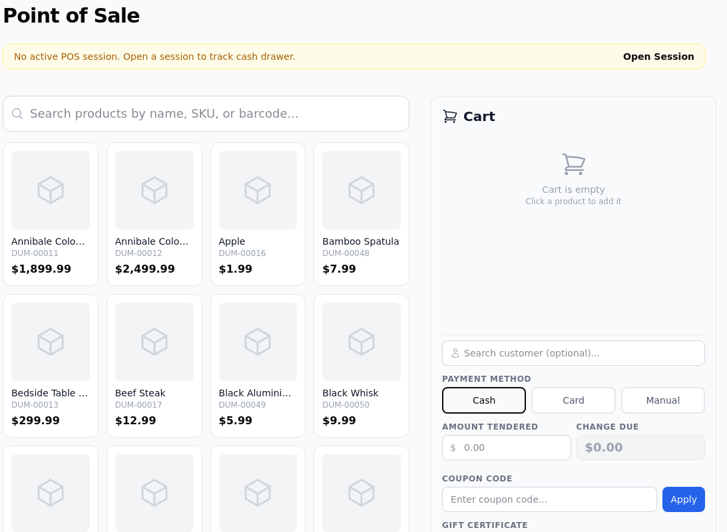Viewport: 727px width, 532px height.
Task: Click the Black Alumini... name text
Action: (255, 393)
